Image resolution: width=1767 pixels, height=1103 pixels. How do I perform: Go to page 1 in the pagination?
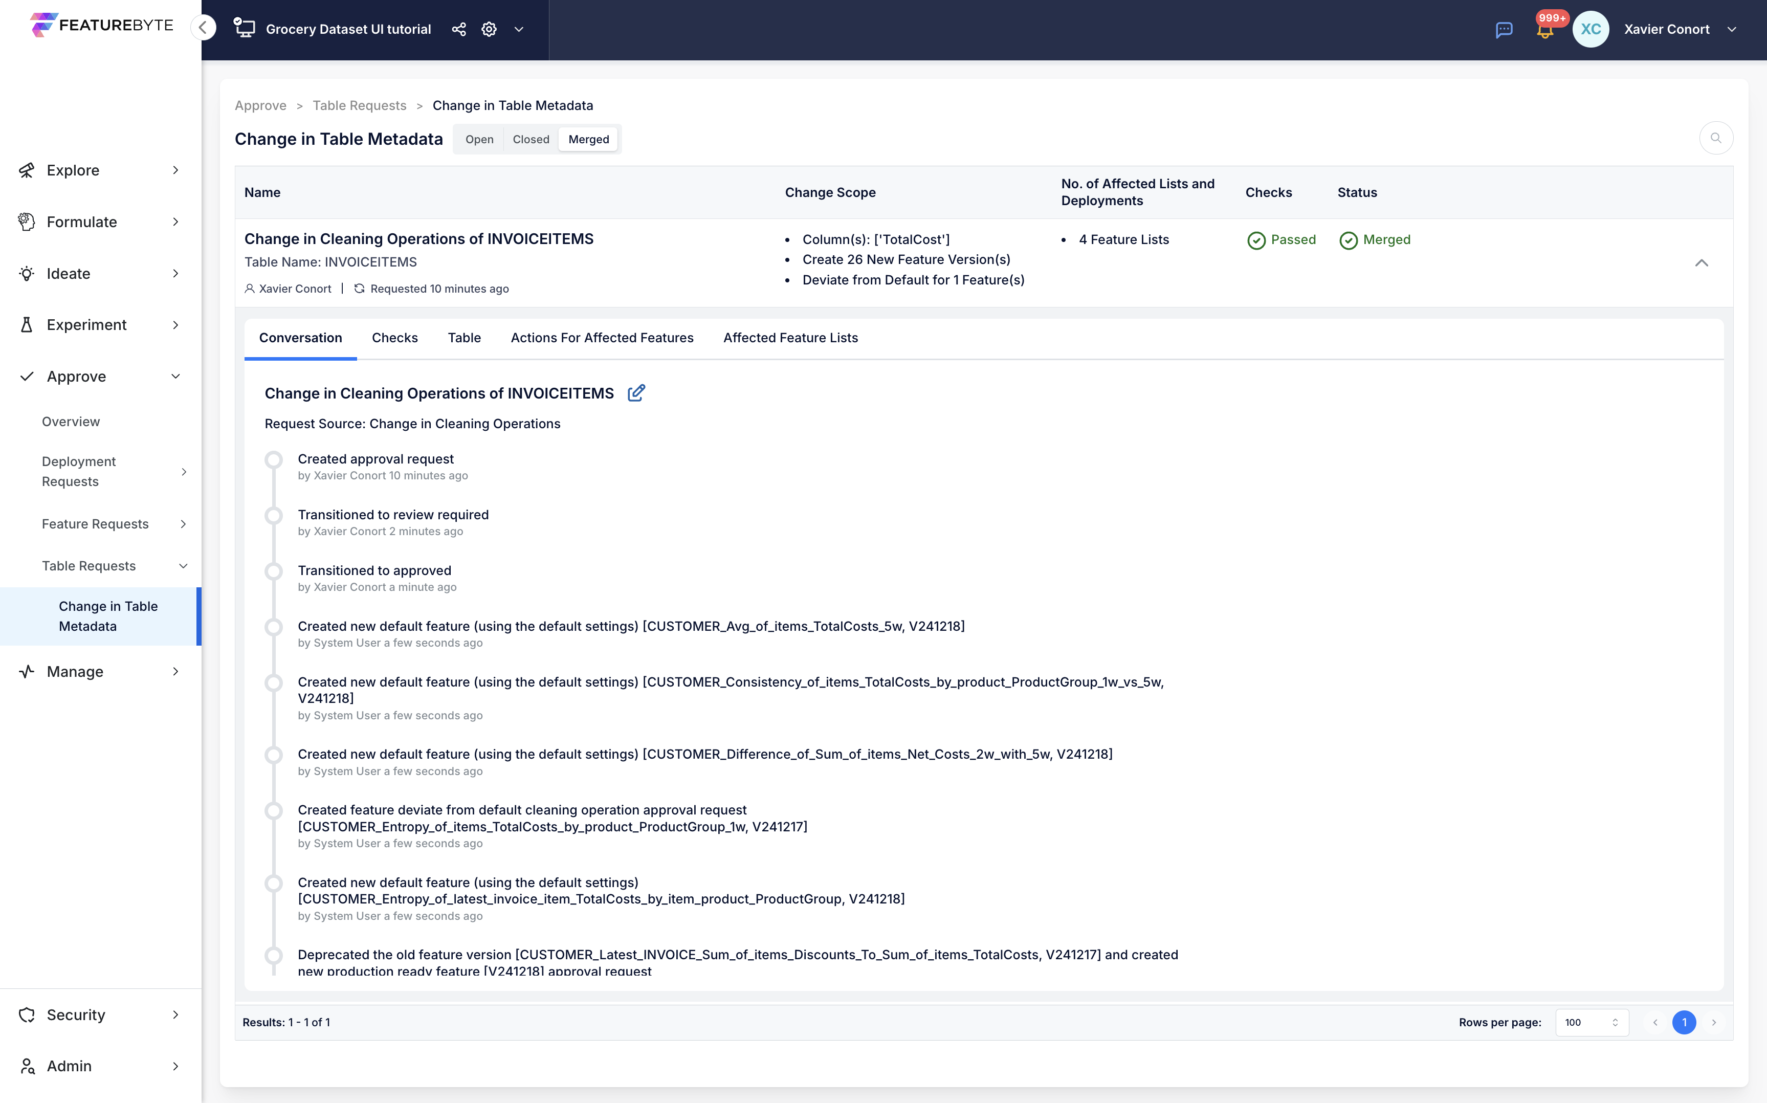(1684, 1022)
